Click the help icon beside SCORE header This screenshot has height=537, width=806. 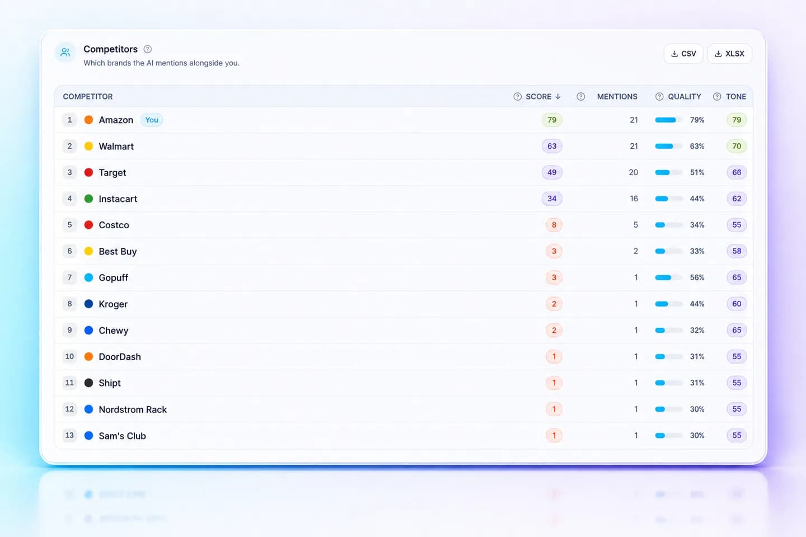click(x=518, y=97)
